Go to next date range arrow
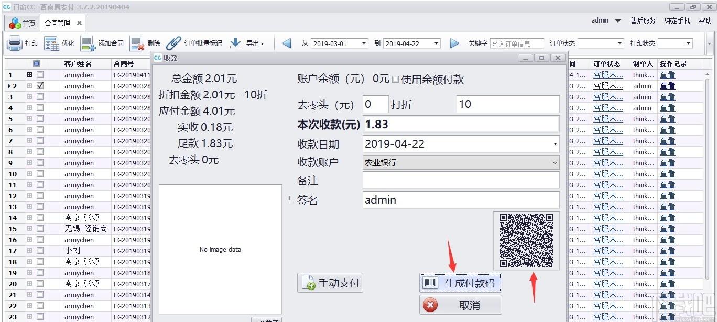The height and width of the screenshot is (322, 717). [454, 43]
